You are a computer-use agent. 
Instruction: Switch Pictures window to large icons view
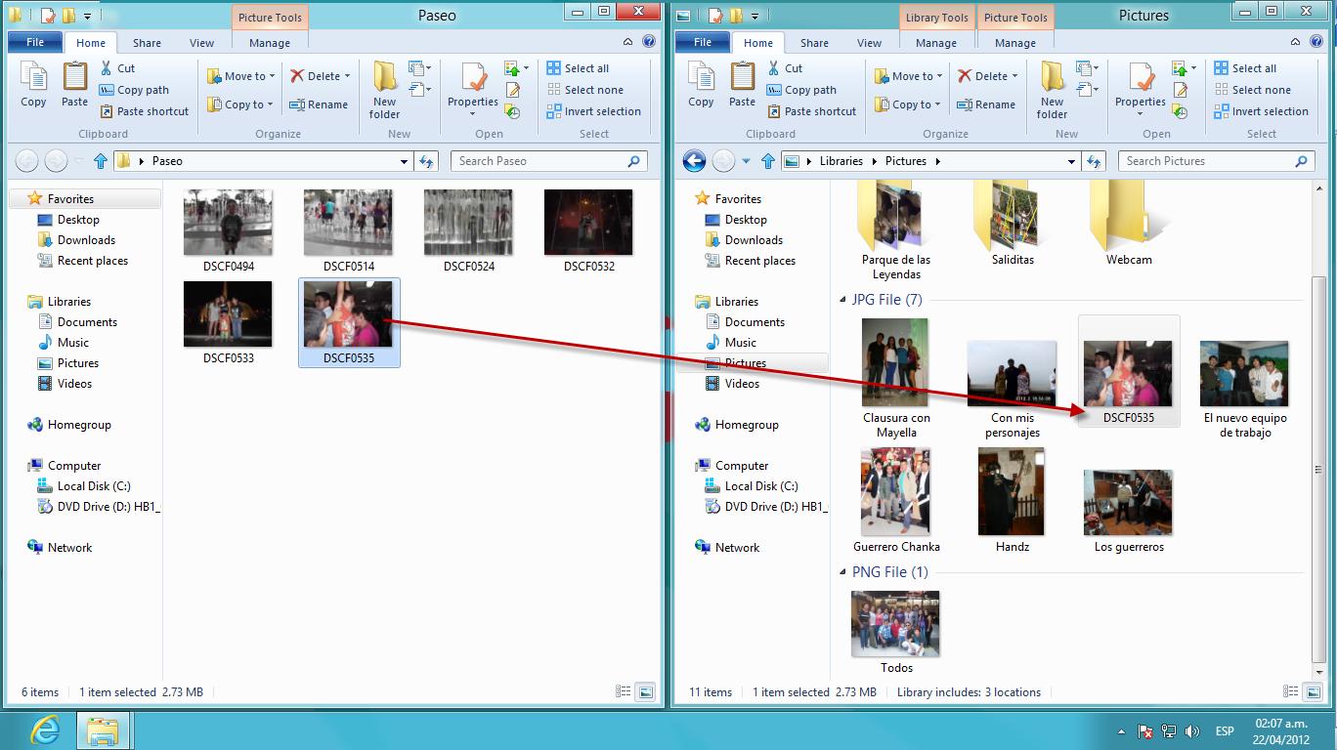[x=1314, y=692]
